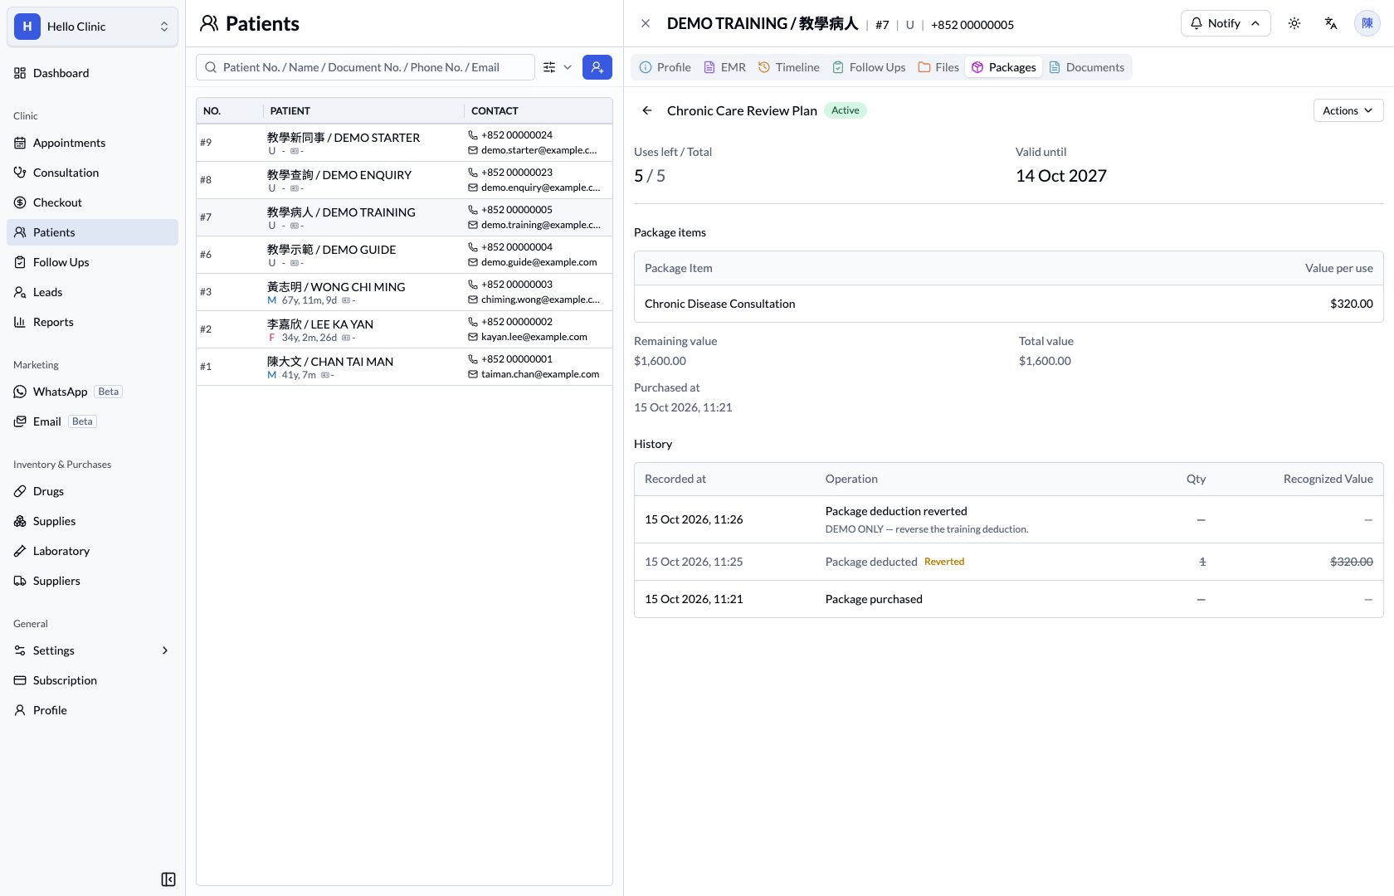Switch to the Timeline tab
The height and width of the screenshot is (896, 1394).
point(788,67)
